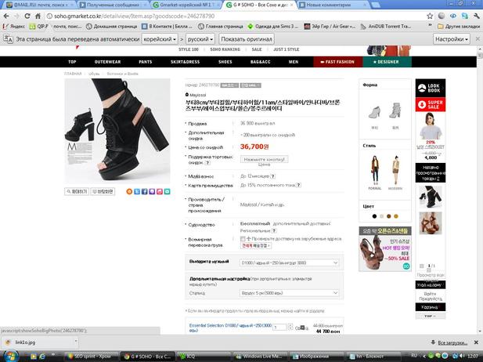Switch to the MAIL.RU browser tab
The image size is (483, 362).
tap(39, 5)
